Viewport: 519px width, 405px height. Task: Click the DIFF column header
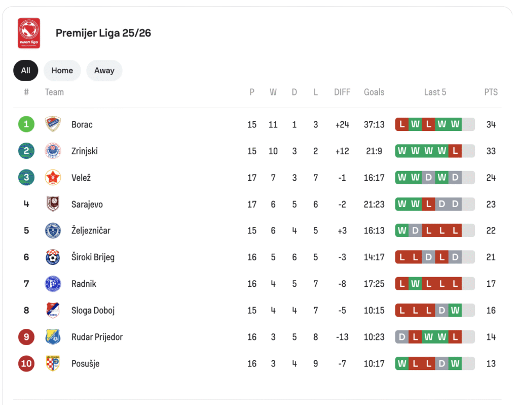point(342,92)
